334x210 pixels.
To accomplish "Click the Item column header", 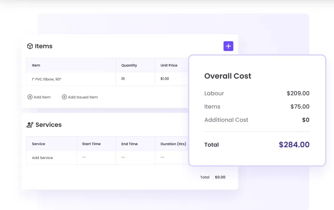I will coord(36,65).
